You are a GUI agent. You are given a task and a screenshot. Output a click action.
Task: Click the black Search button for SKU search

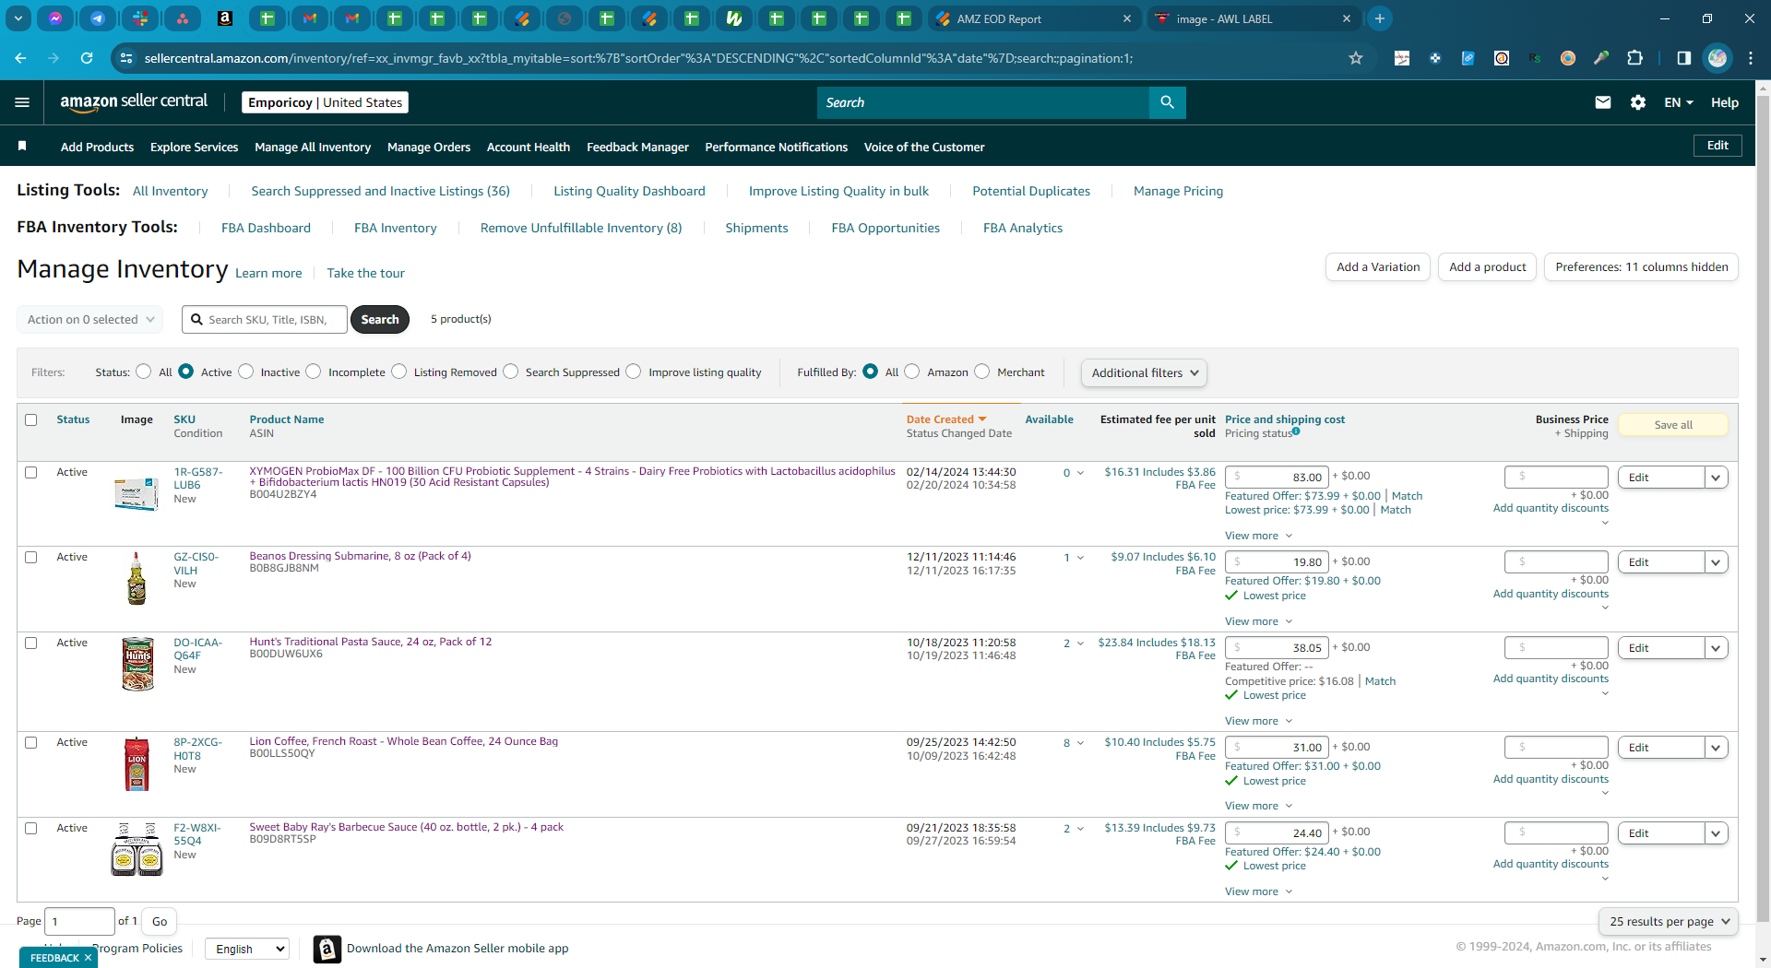coord(380,320)
